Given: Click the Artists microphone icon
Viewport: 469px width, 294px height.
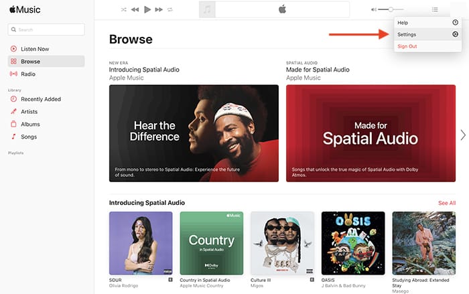Looking at the screenshot, I should click(x=13, y=112).
